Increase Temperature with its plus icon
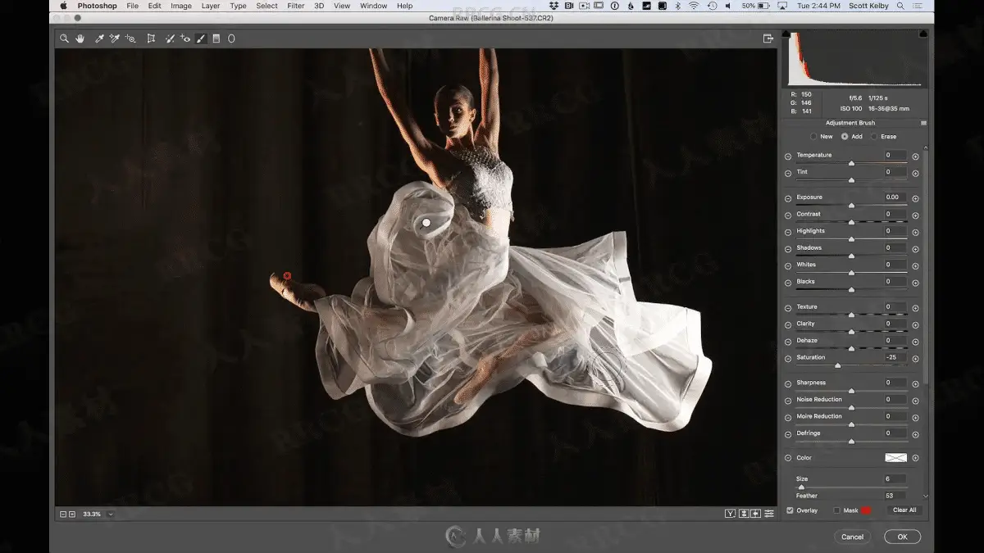Screen dimensions: 984x553 click(915, 156)
